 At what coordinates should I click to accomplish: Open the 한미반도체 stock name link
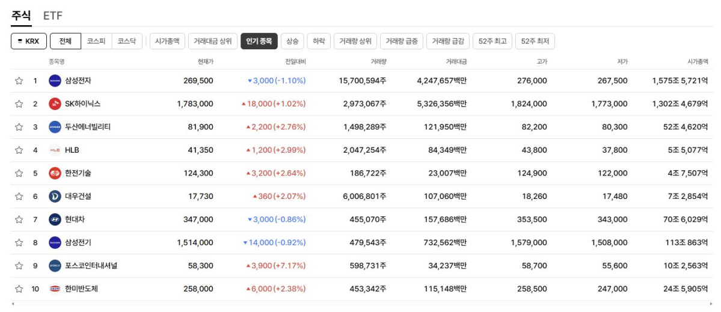81,289
